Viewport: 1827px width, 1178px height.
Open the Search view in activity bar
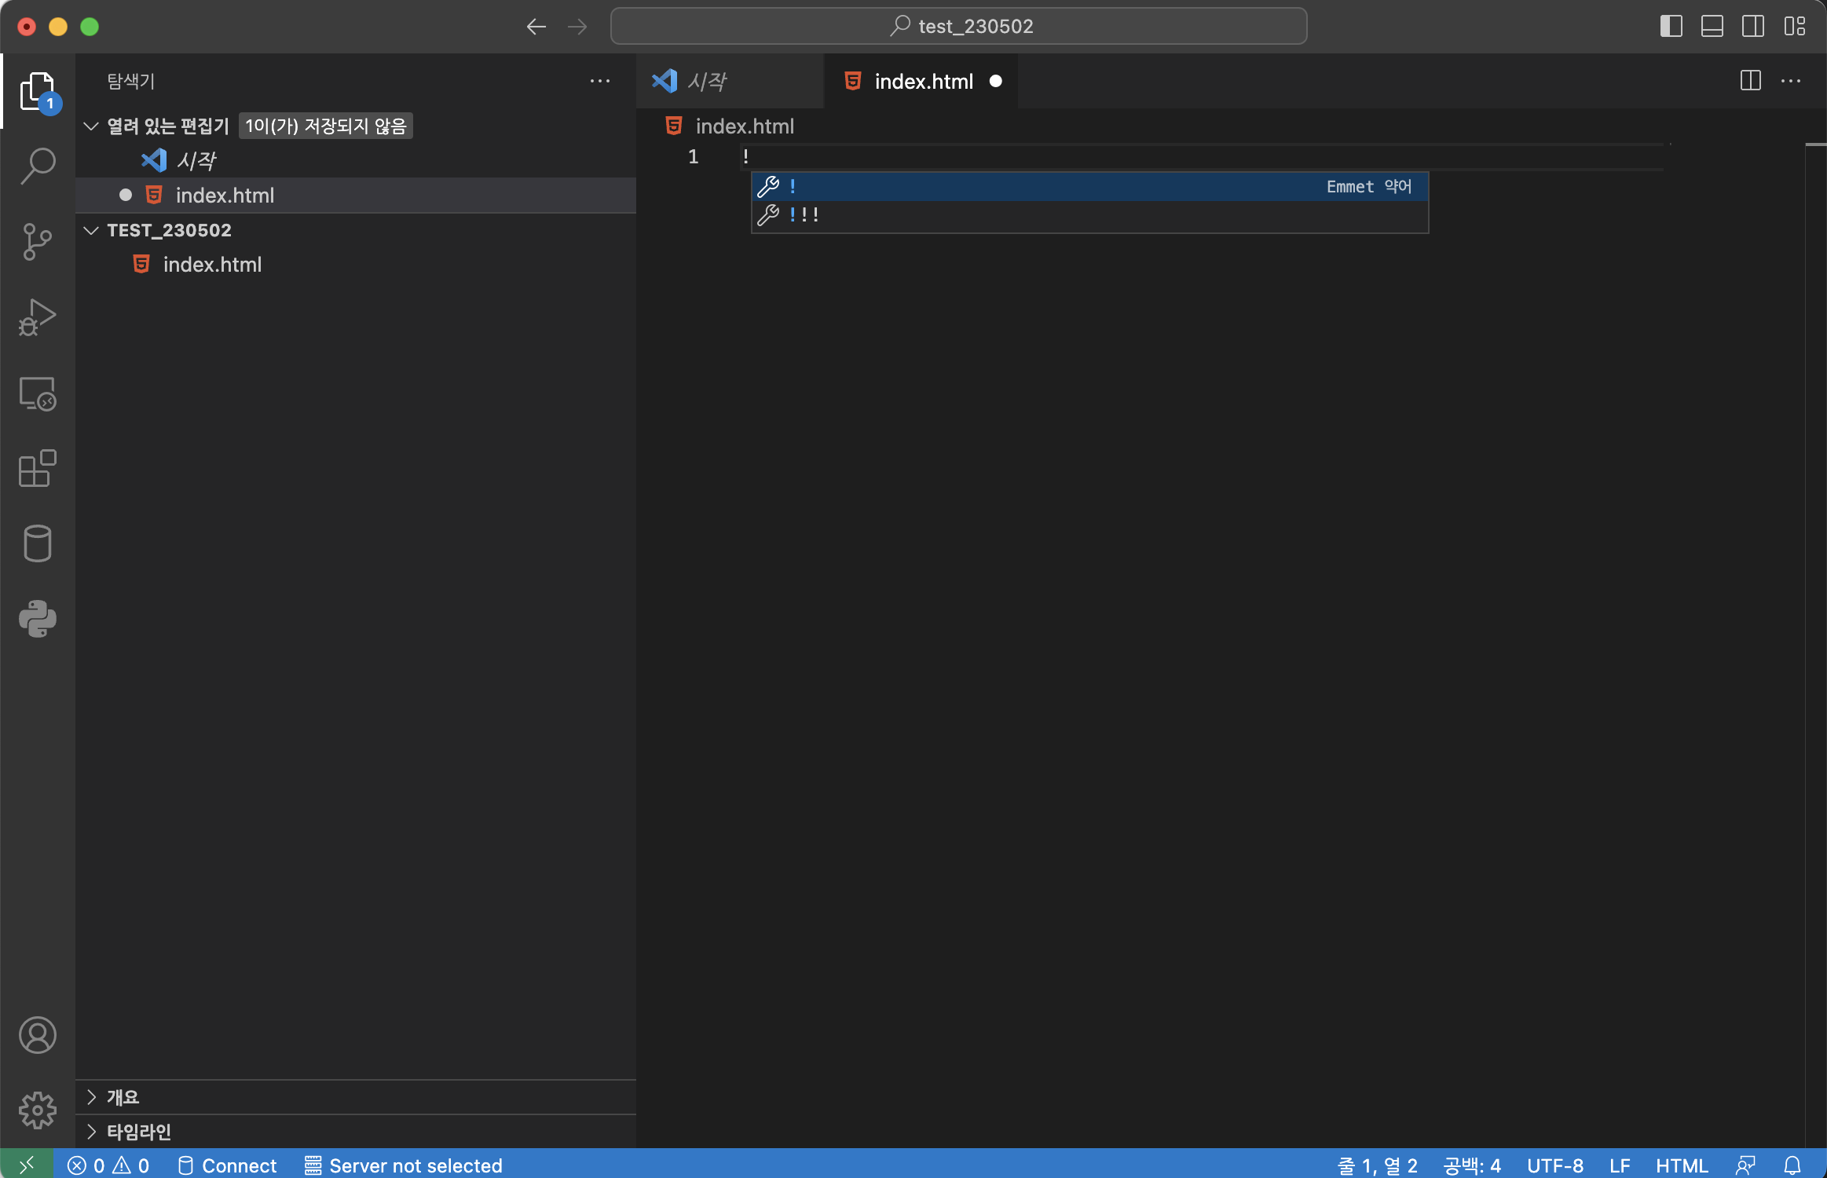pyautogui.click(x=37, y=166)
